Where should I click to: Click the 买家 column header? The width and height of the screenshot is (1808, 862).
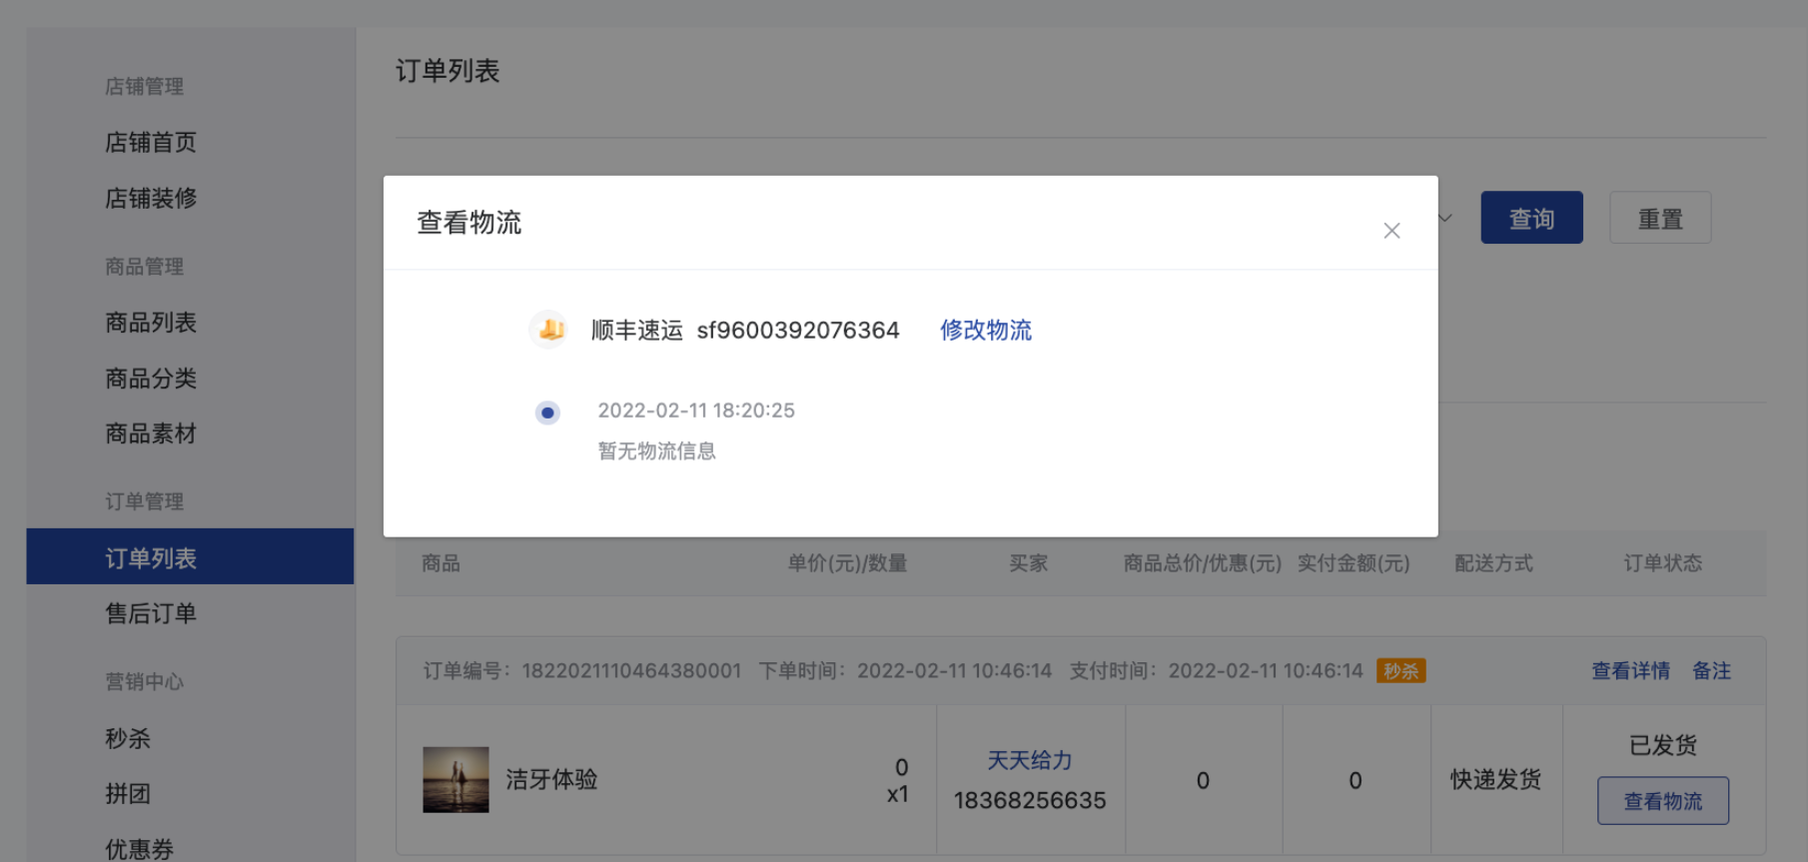pos(1028,563)
